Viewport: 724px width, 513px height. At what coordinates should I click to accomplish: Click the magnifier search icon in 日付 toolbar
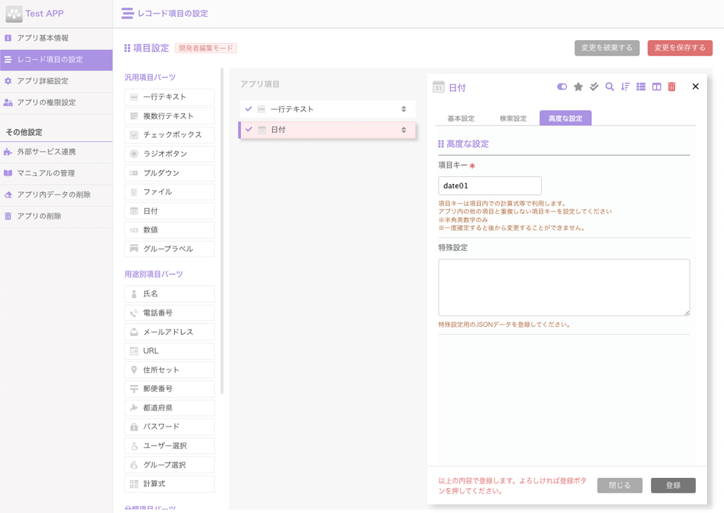click(x=609, y=86)
